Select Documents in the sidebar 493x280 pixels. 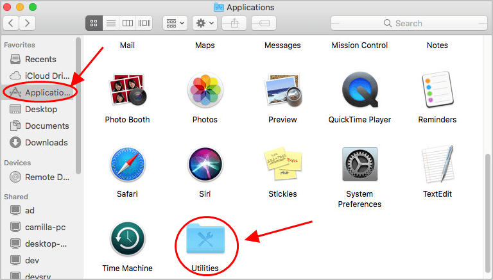[37, 126]
